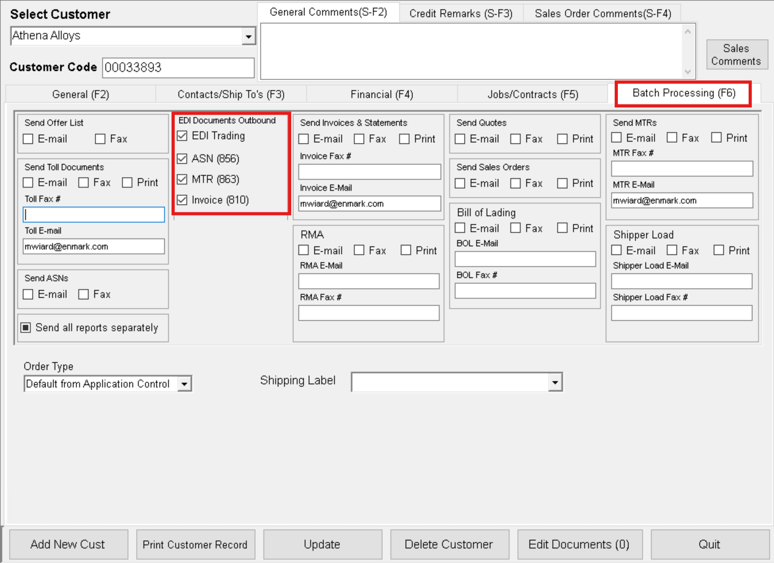774x563 pixels.
Task: Check Fax under RMA
Action: tap(359, 250)
